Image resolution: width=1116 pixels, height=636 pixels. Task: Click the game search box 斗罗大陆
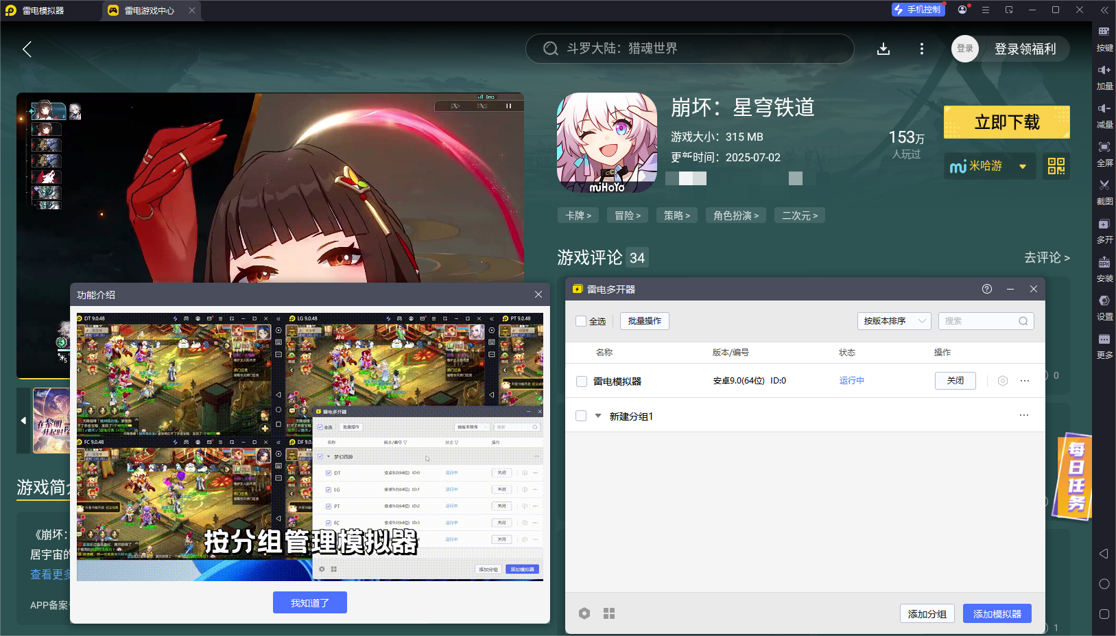point(690,49)
